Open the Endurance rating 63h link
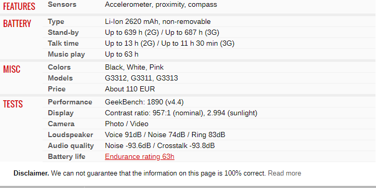Screen dimensions: 376x188 [140, 157]
